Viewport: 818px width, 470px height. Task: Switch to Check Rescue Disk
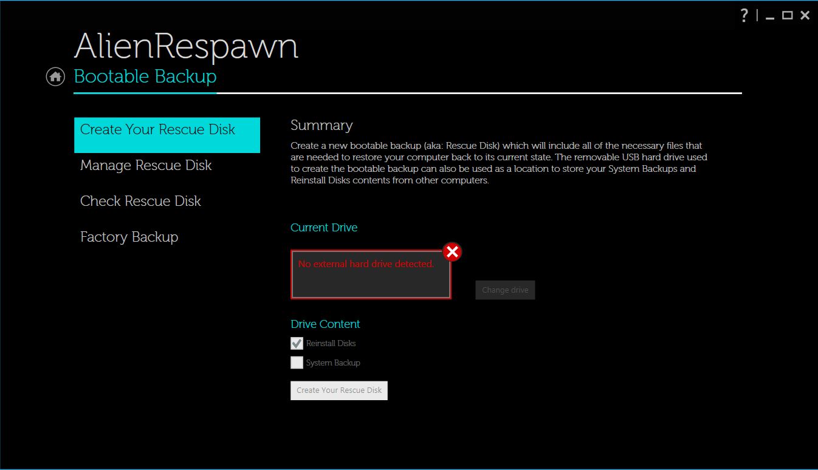tap(140, 201)
